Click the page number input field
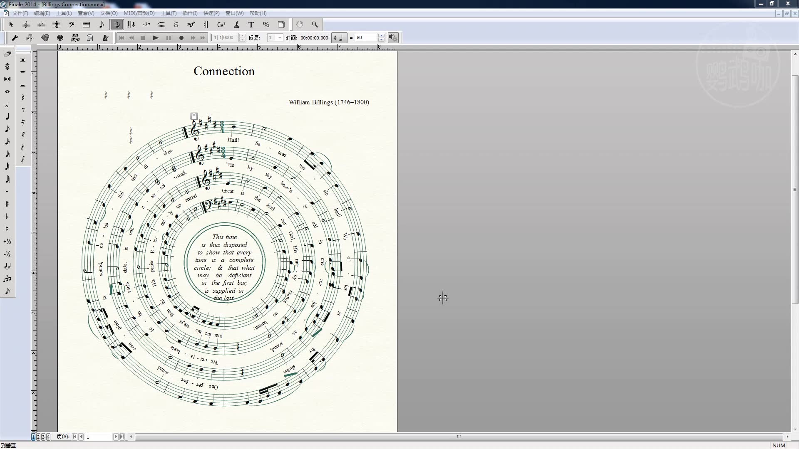Screen dimensions: 799x449 (x=98, y=437)
